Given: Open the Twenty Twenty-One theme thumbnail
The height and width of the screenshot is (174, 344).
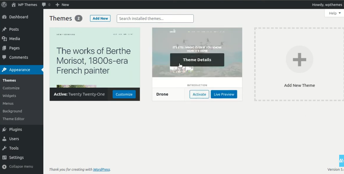Looking at the screenshot, I should (95, 57).
